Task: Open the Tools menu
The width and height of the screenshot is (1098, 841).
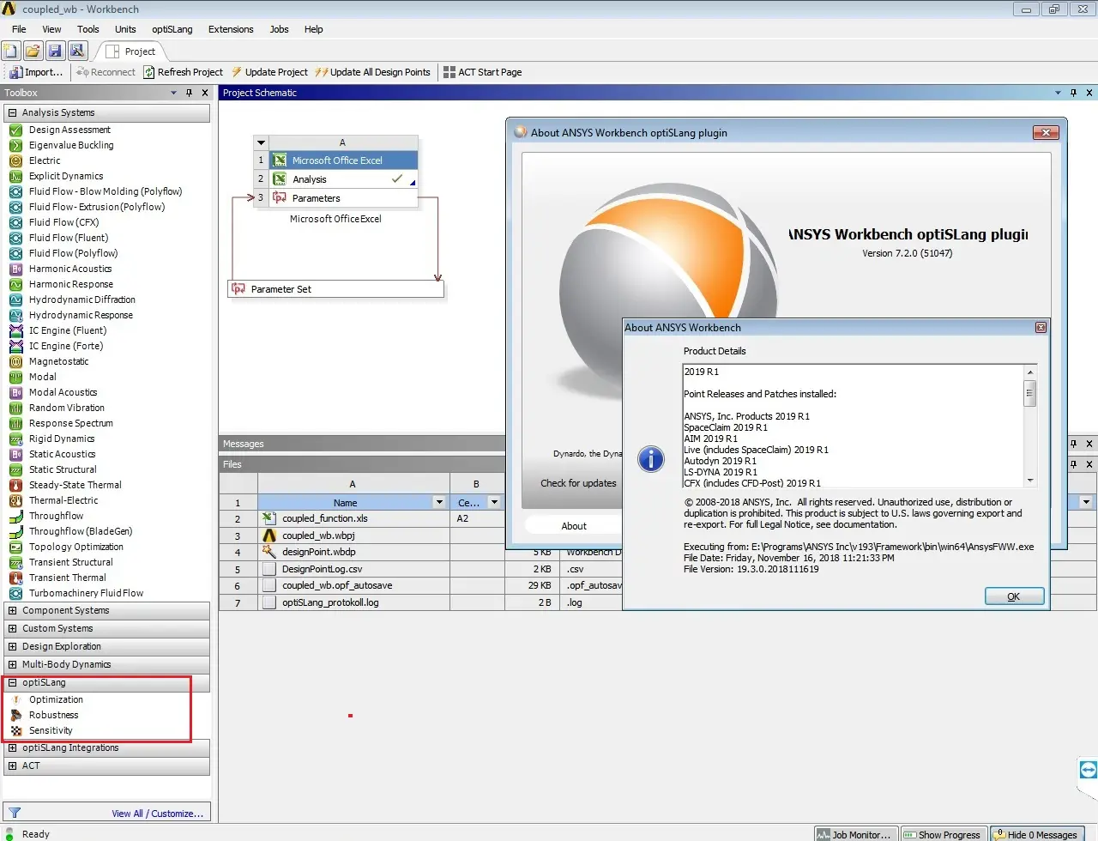Action: click(x=88, y=29)
